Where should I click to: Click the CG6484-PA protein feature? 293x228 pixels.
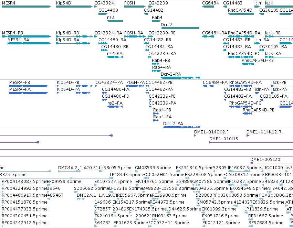click(208, 86)
